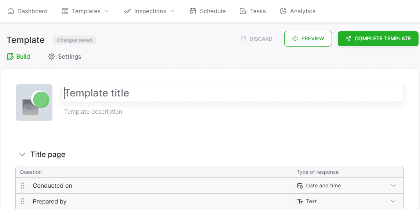Open Date and time response type dropdown
The height and width of the screenshot is (209, 420).
[x=348, y=186]
